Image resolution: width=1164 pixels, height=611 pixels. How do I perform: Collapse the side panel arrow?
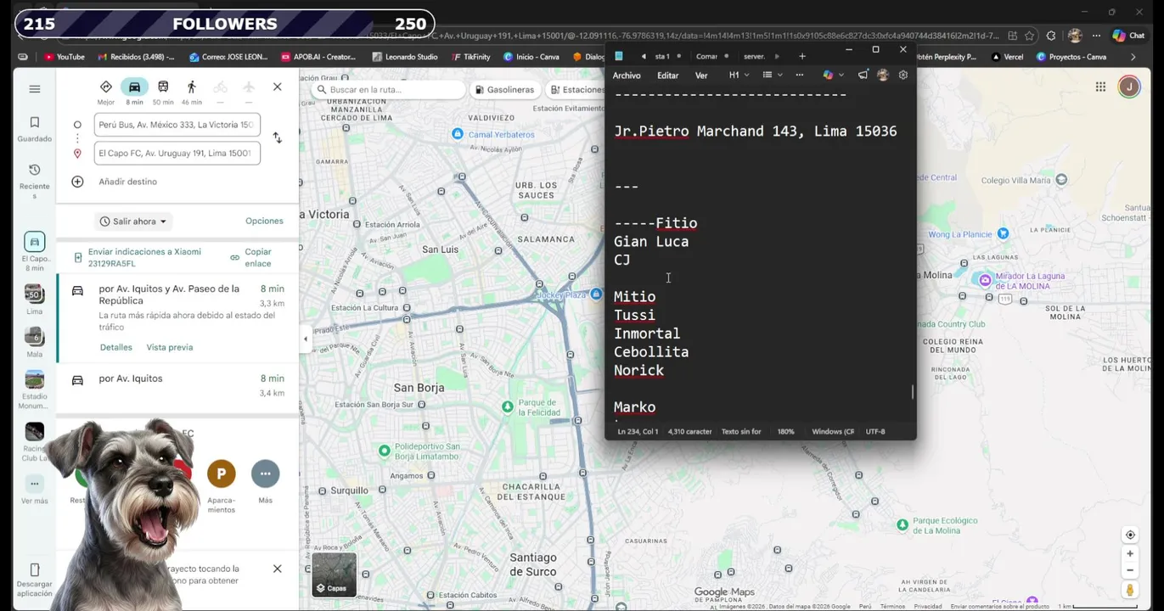(306, 339)
